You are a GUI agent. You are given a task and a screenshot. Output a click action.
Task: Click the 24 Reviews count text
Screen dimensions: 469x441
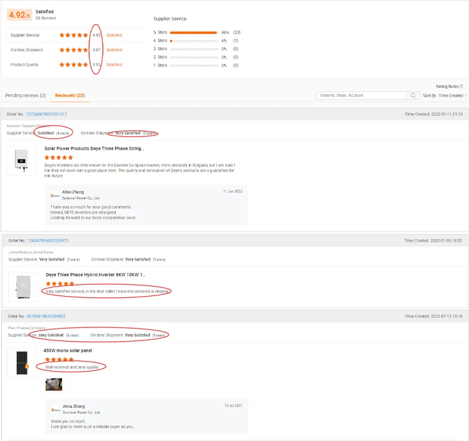(46, 18)
